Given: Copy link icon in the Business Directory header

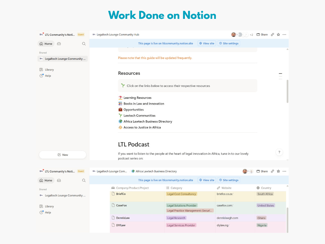Looking at the screenshot, I should pyautogui.click(x=272, y=171).
